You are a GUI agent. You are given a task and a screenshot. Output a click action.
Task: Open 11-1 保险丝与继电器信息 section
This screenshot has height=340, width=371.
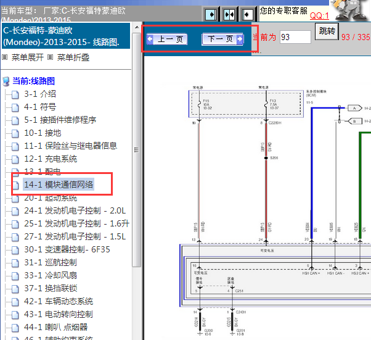[x=70, y=146]
